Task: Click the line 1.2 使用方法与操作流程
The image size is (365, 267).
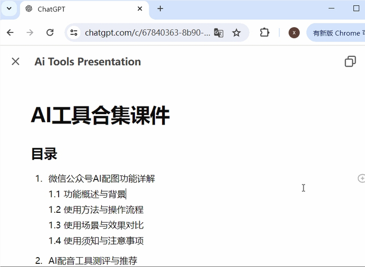Action: 96,210
